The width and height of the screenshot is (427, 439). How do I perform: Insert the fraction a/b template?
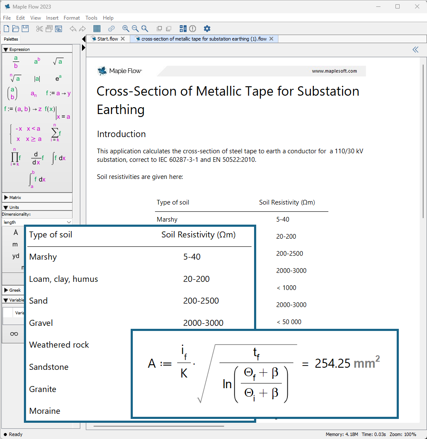[x=16, y=61]
